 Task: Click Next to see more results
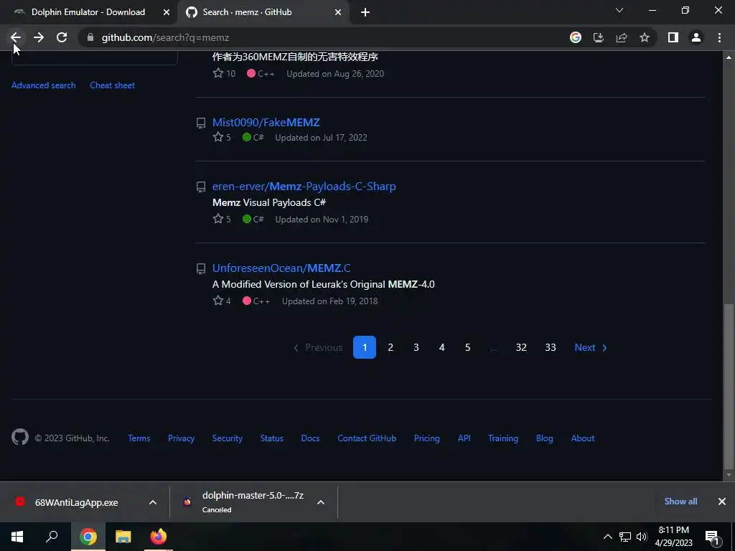coord(591,347)
